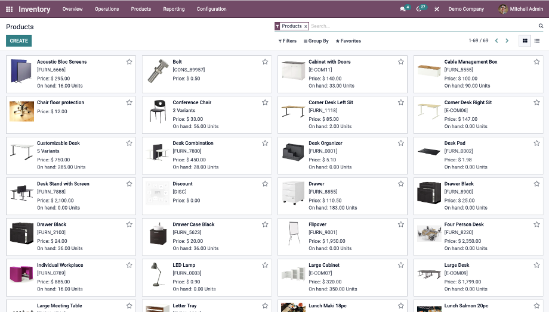Click Mitchell Admin avatar picture
The height and width of the screenshot is (312, 549).
[503, 9]
